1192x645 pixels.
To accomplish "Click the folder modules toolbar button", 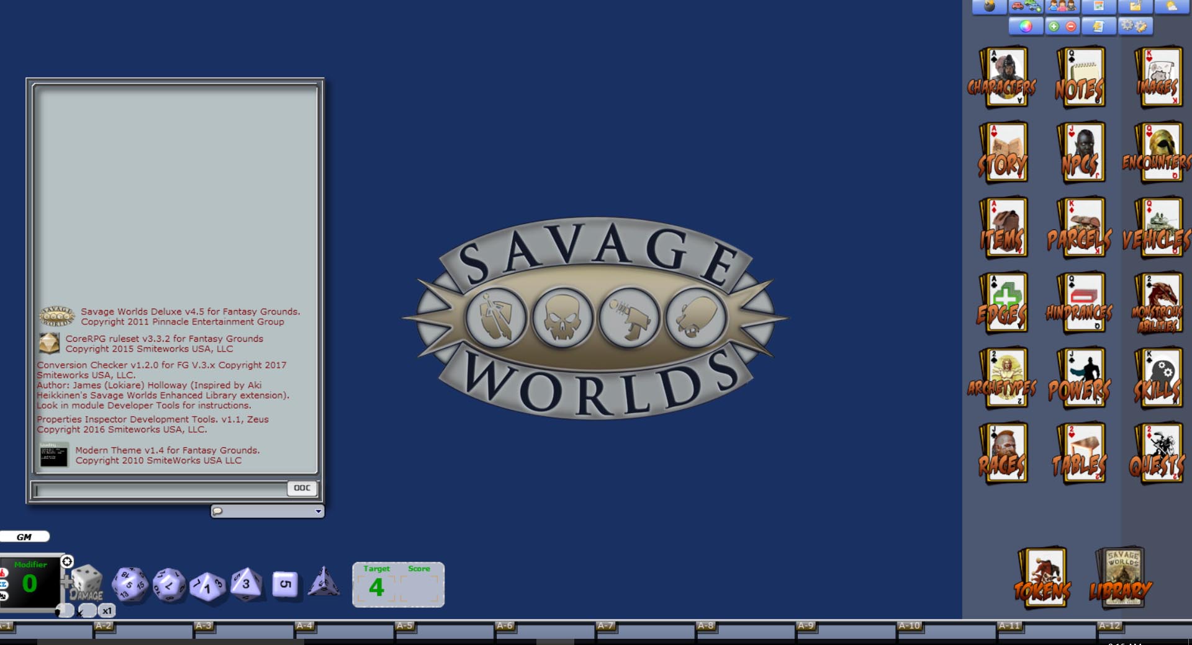I will [1135, 7].
